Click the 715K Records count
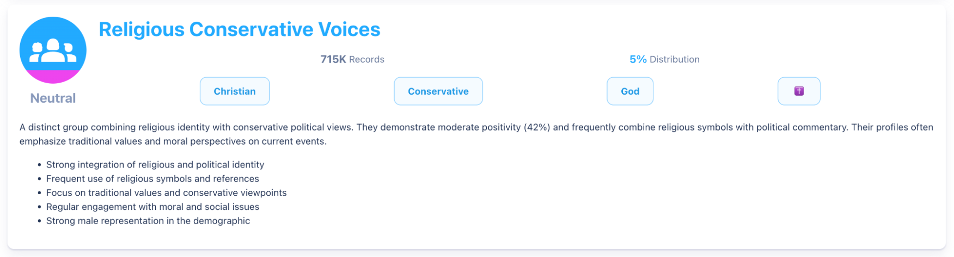 (352, 59)
